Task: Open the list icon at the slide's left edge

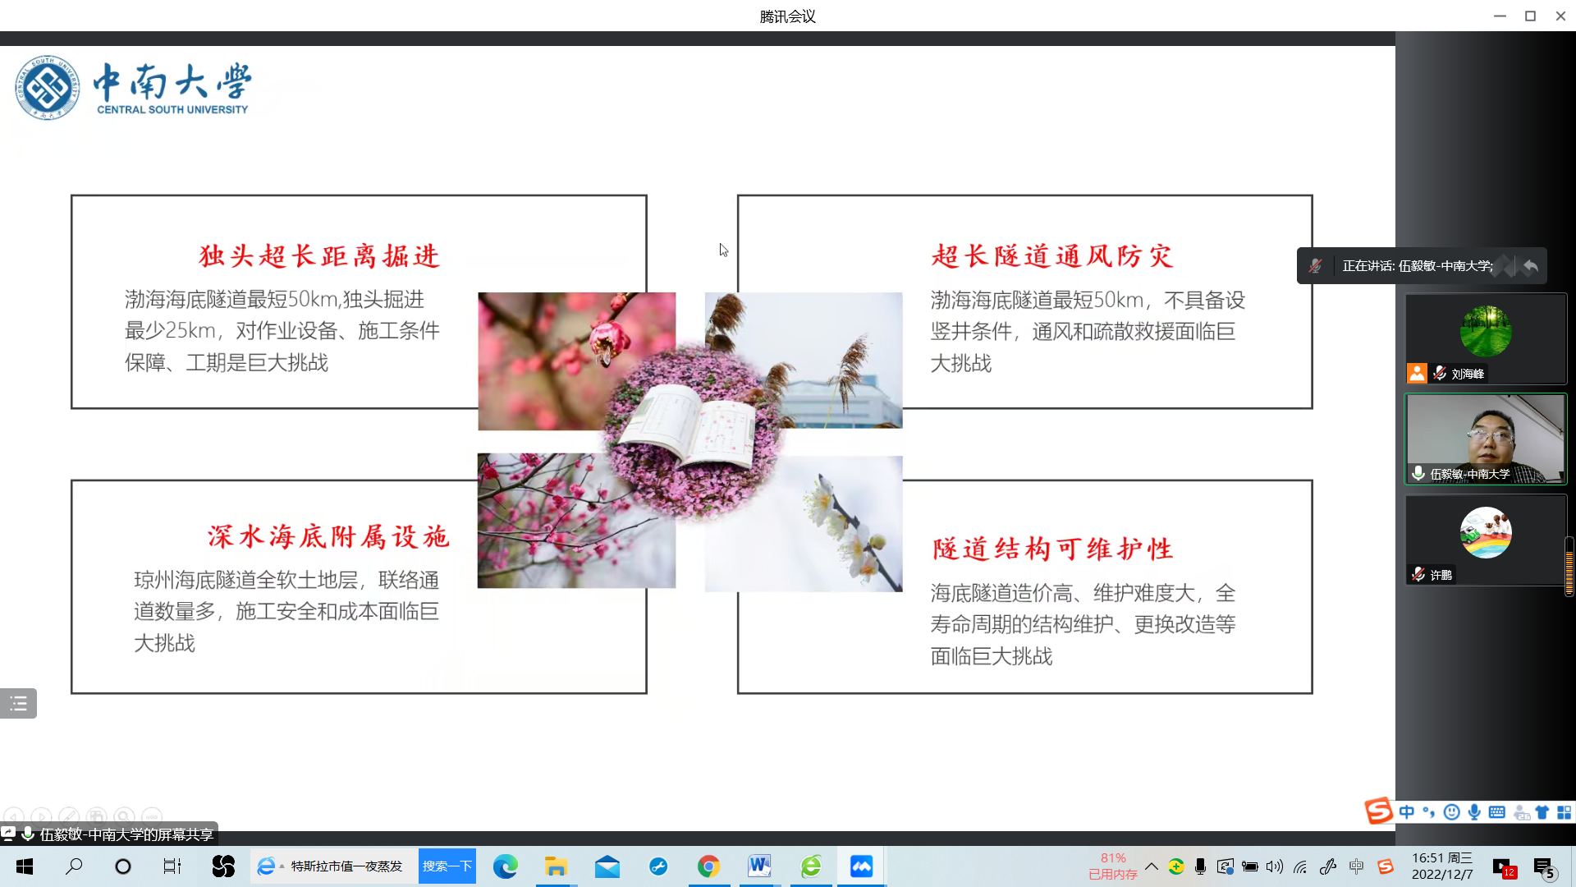Action: pos(18,704)
